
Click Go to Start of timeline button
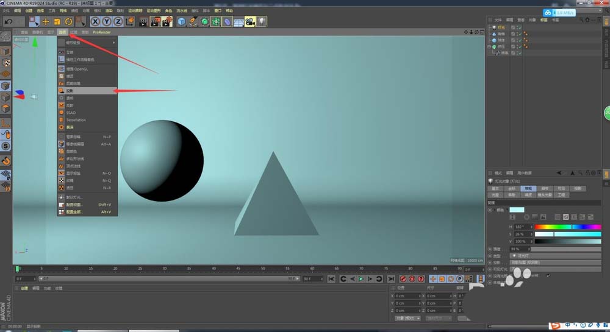(331, 279)
